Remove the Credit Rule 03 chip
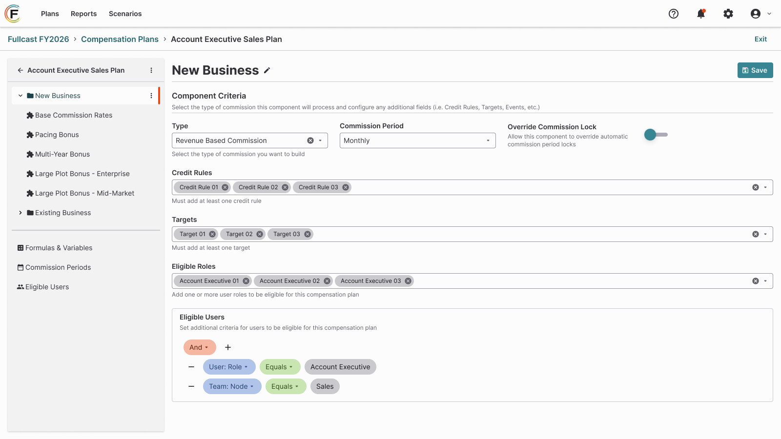 (346, 187)
